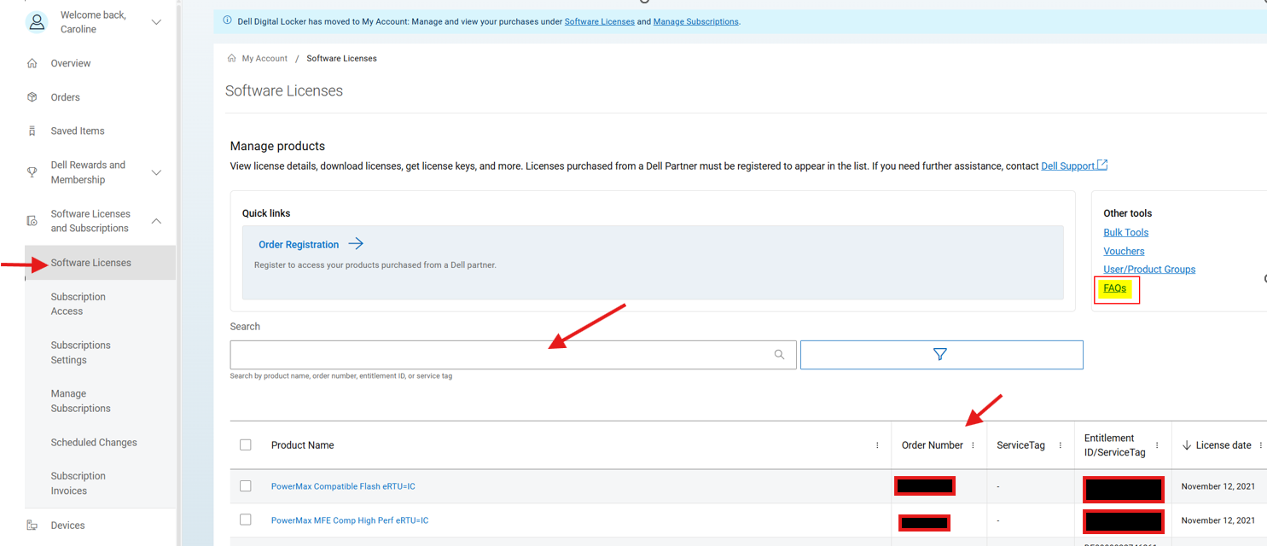Open the FAQs link under Other tools
The height and width of the screenshot is (546, 1267).
[1113, 288]
